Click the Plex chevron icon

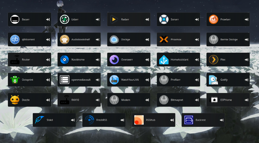click(x=213, y=60)
